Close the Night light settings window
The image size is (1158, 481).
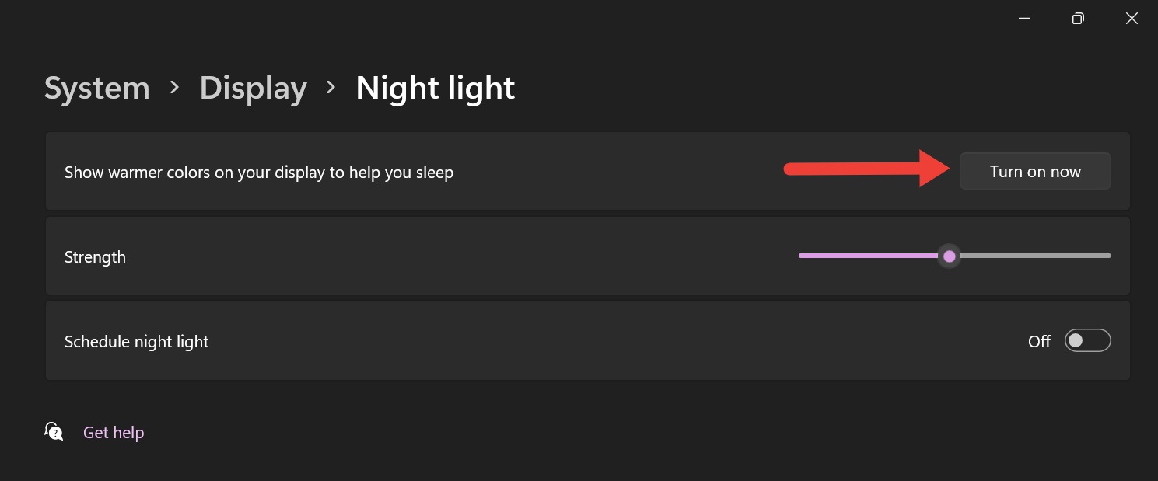[x=1132, y=19]
